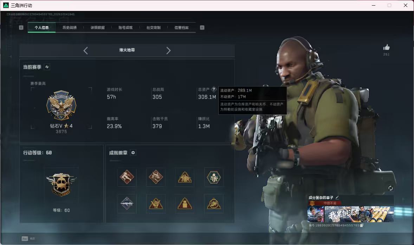Image resolution: width=414 pixels, height=245 pixels.
Task: Give a thumbs-up like to the profile
Action: 387,48
